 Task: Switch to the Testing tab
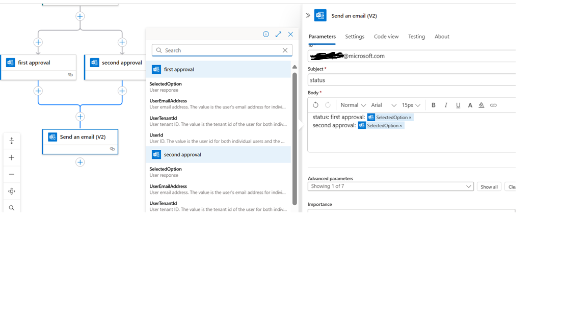click(x=416, y=37)
